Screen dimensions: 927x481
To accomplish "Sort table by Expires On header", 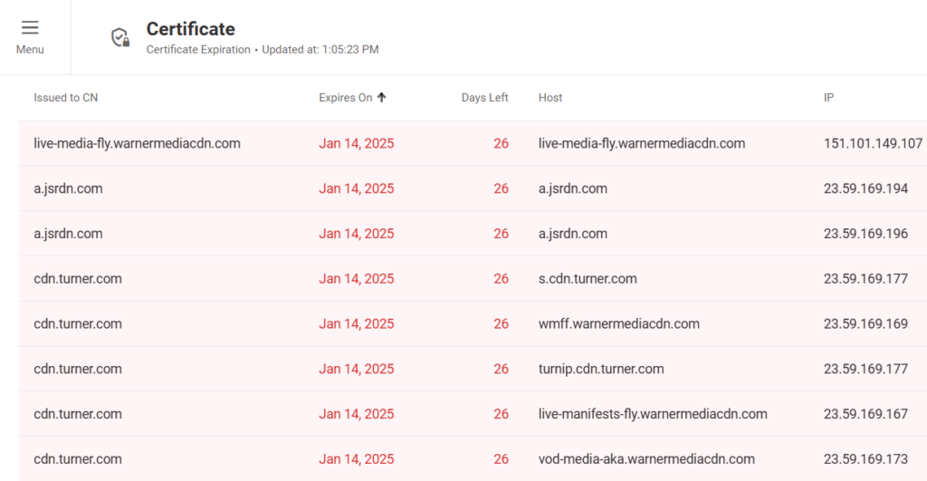I will click(346, 98).
